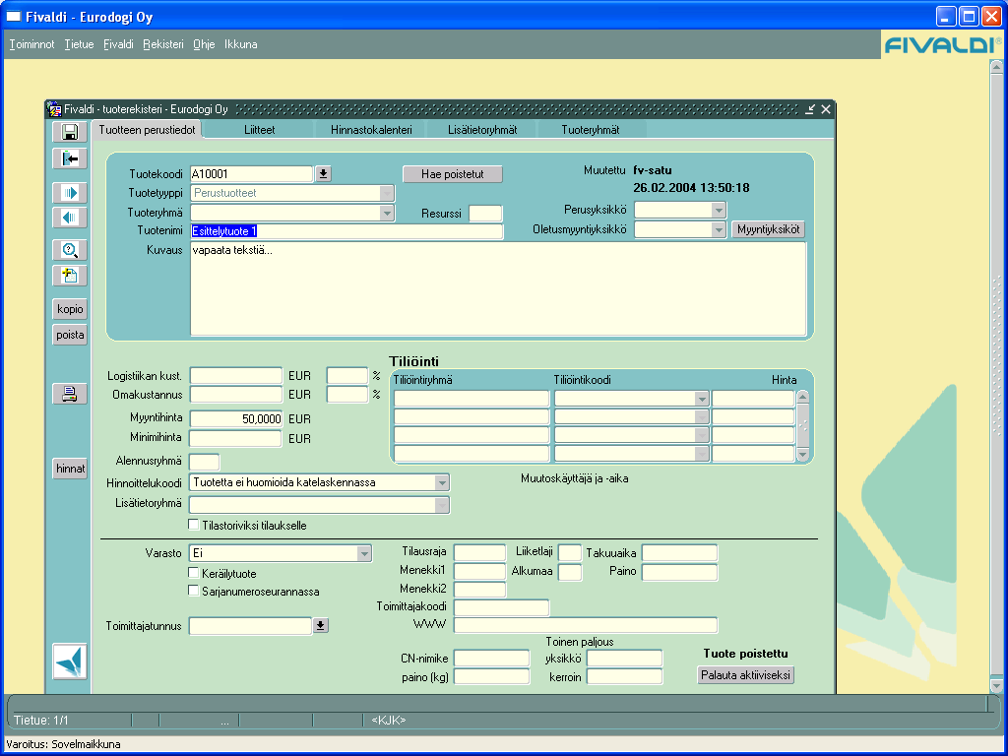Click the new record icon with plus
The height and width of the screenshot is (756, 1008).
[70, 276]
